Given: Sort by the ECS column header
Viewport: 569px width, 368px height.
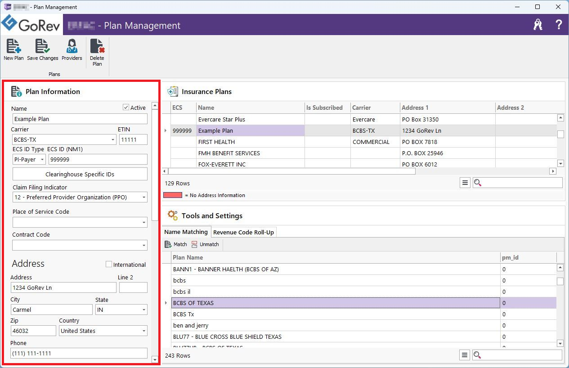Looking at the screenshot, I should coord(183,108).
